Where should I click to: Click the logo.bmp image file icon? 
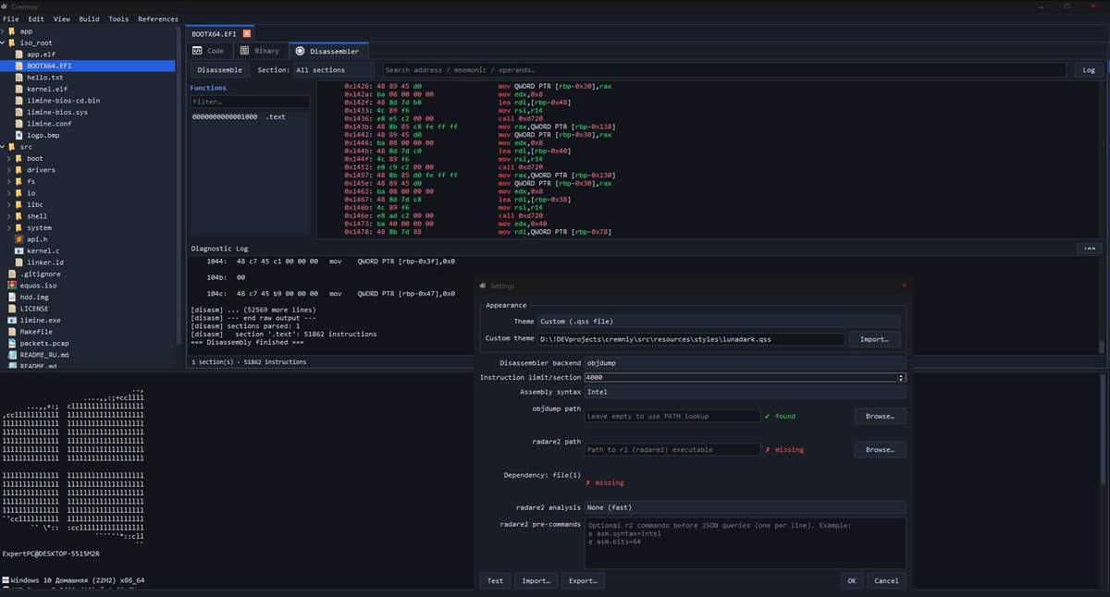click(x=19, y=135)
